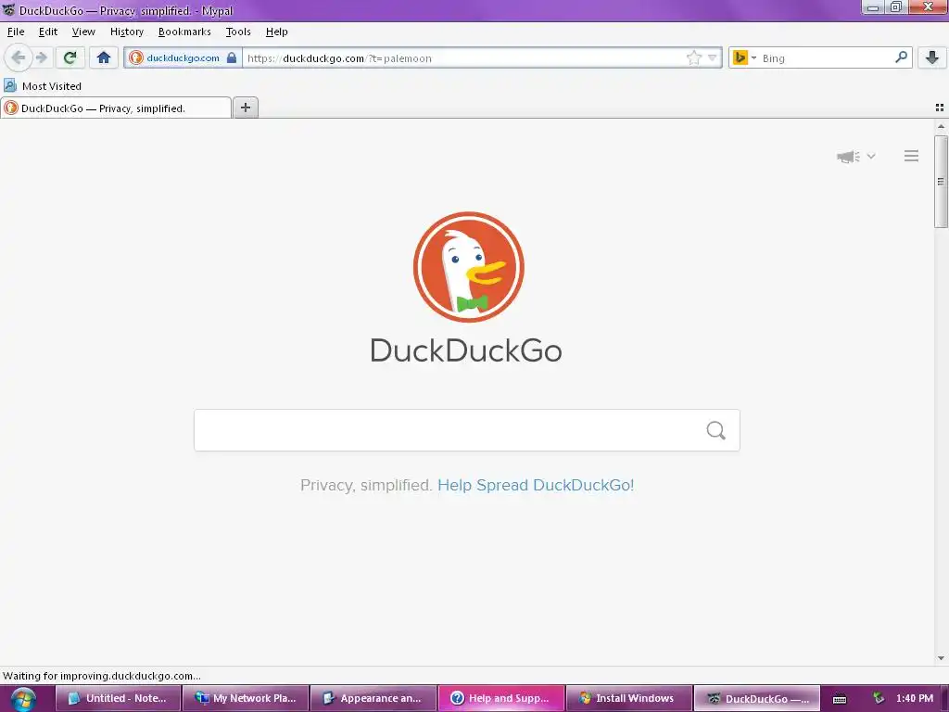
Task: Open the Home page button
Action: (104, 58)
